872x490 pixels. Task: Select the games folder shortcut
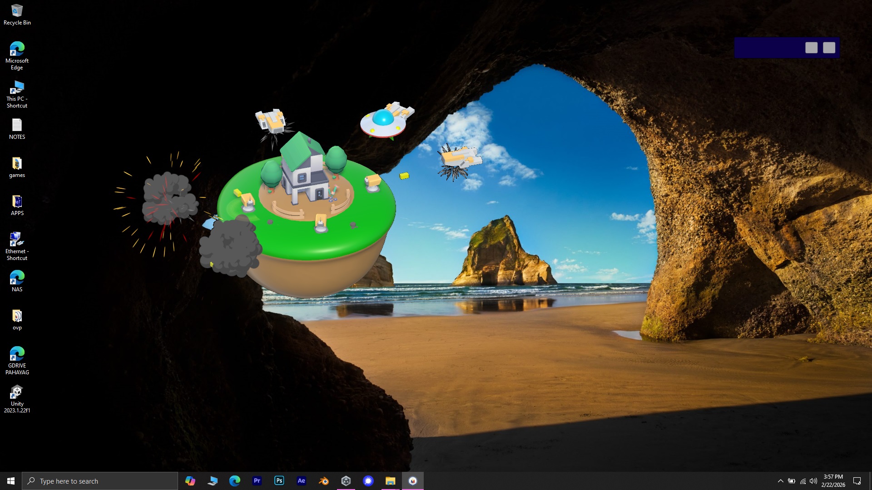point(17,164)
